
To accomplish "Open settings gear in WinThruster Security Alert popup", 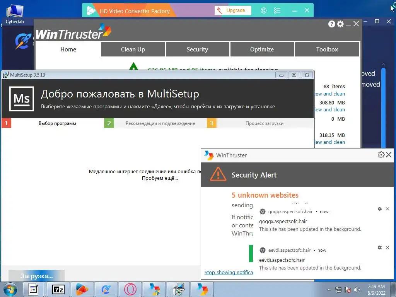I will coord(381,155).
